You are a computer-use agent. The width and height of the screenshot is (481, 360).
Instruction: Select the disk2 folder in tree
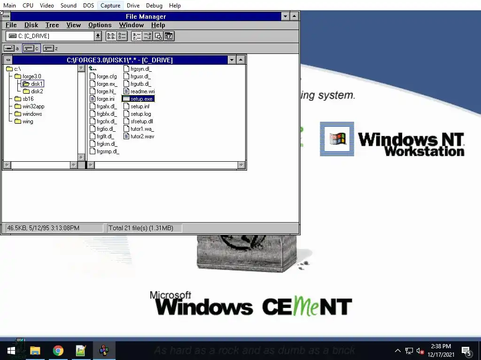coord(33,91)
